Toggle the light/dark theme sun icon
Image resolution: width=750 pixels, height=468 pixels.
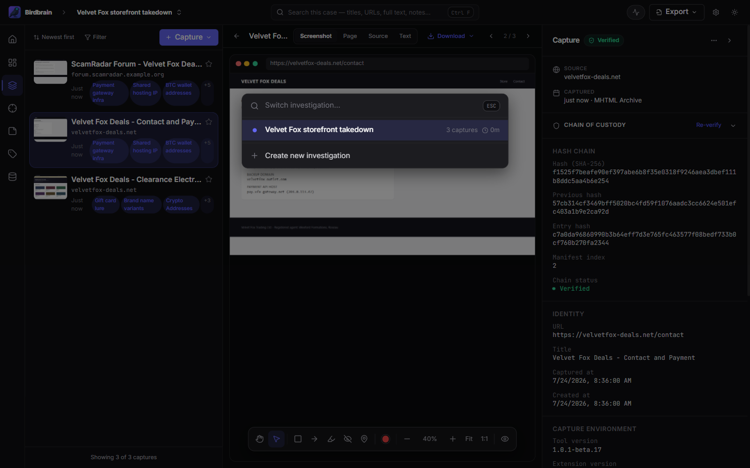point(735,12)
